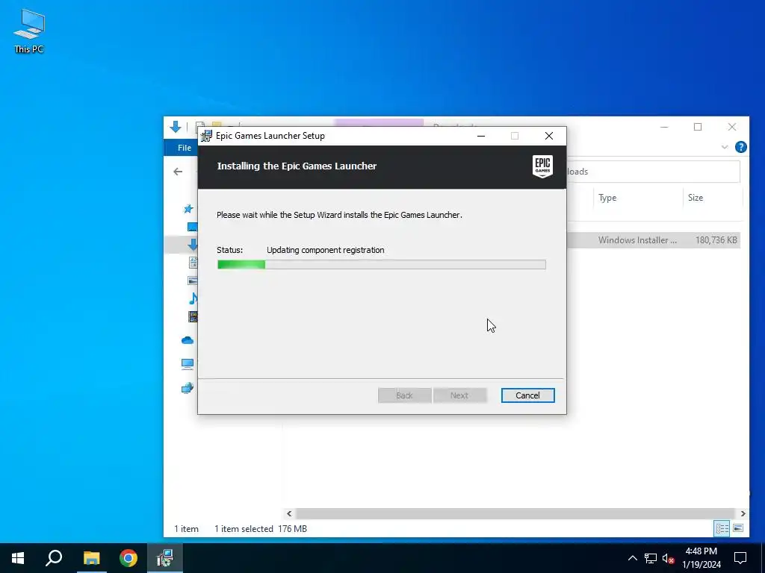Launch Google Chrome from the taskbar

[x=128, y=558]
